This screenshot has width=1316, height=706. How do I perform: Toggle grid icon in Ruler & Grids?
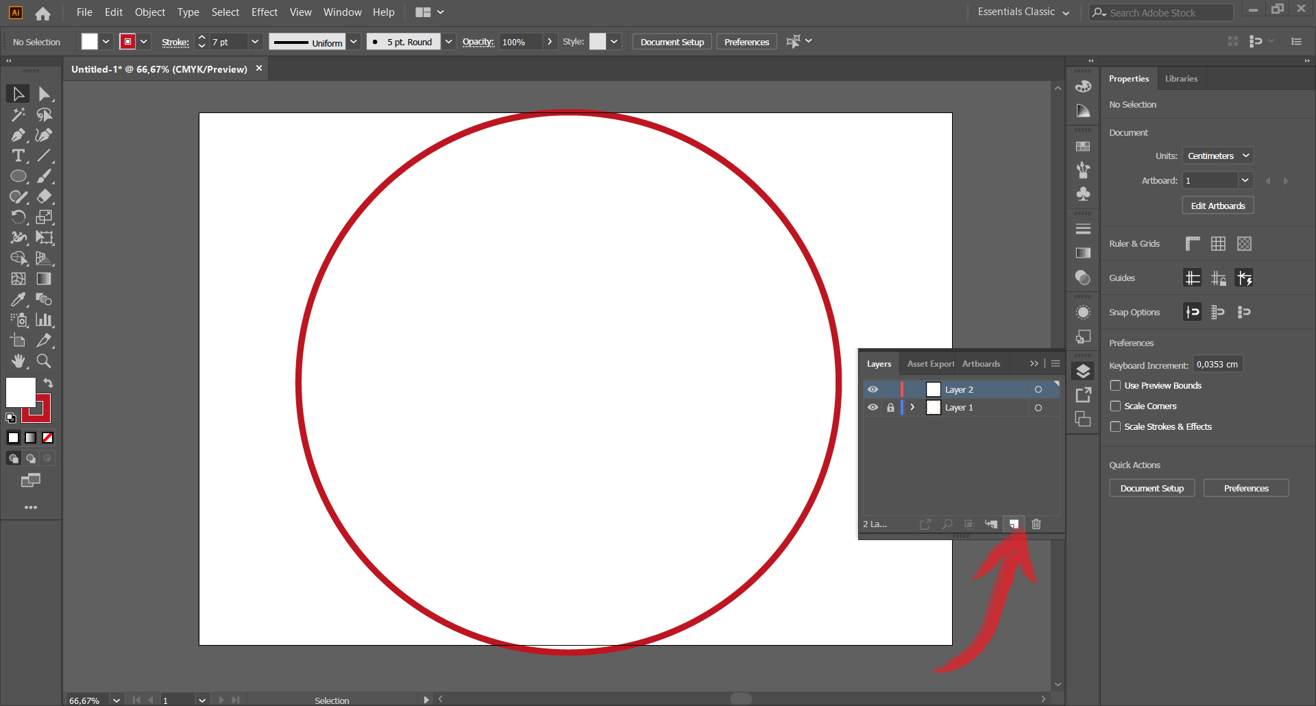(x=1218, y=244)
